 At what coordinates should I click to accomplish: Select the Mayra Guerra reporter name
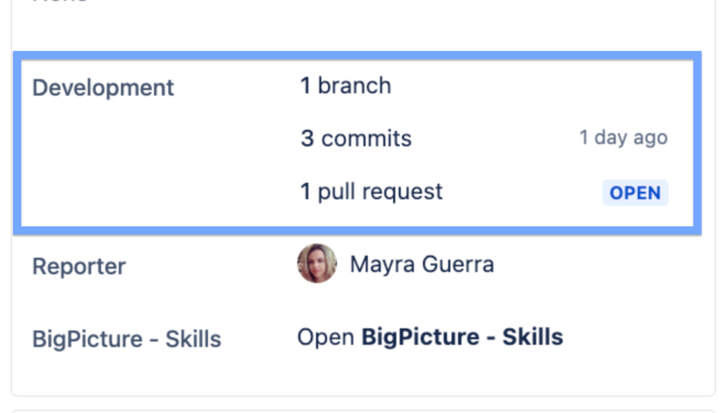point(421,265)
